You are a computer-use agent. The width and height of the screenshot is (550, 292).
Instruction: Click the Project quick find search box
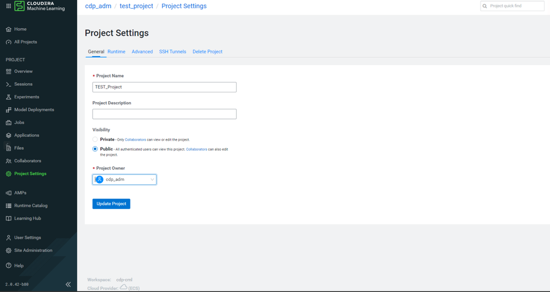point(512,6)
